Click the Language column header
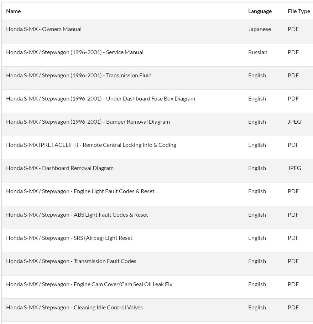This screenshot has height=324, width=313. [260, 11]
